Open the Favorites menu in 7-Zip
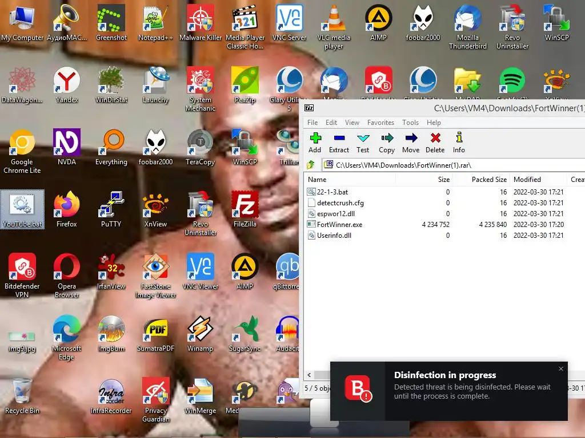The image size is (585, 438). click(x=380, y=123)
